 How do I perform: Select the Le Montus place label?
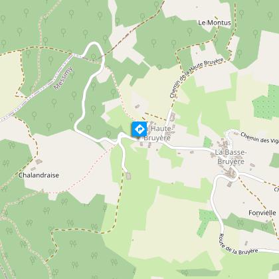click(215, 23)
